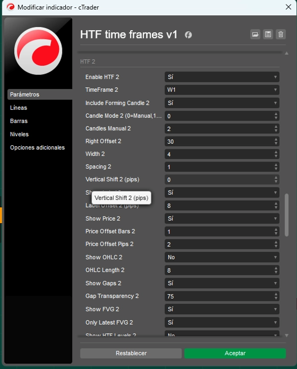Open the Barras tab
The image size is (297, 369).
click(19, 121)
